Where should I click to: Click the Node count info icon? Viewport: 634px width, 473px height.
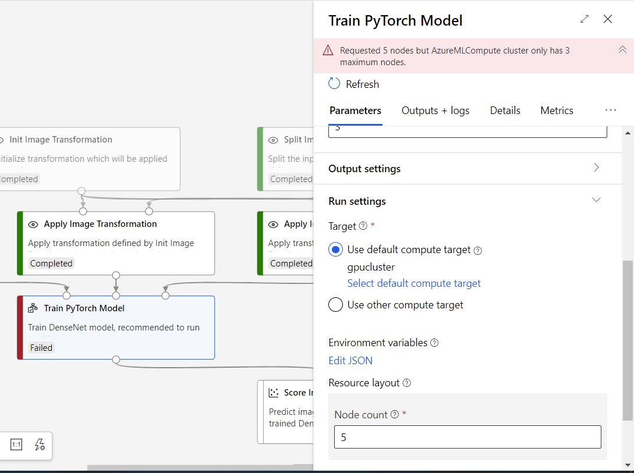pyautogui.click(x=395, y=415)
